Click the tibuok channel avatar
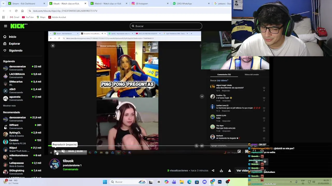The width and height of the screenshot is (332, 186). (x=55, y=164)
